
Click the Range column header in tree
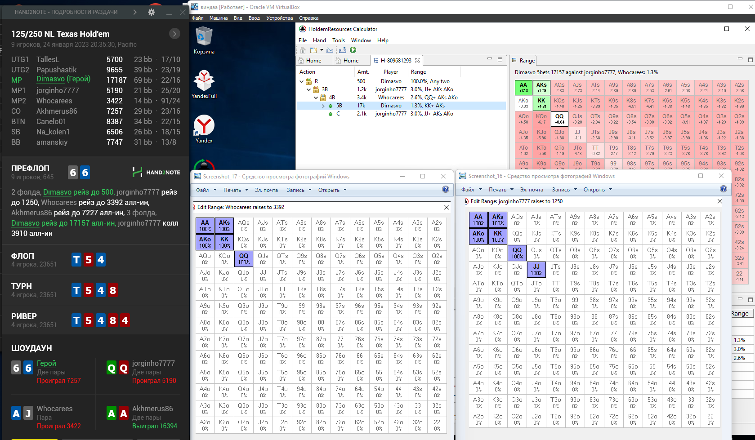[418, 72]
